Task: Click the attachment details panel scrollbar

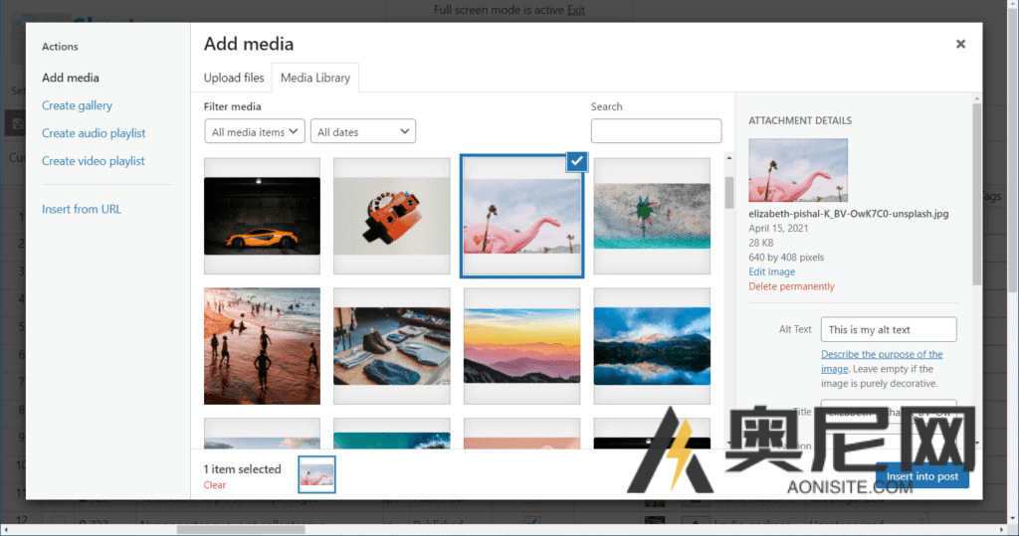Action: click(x=977, y=194)
